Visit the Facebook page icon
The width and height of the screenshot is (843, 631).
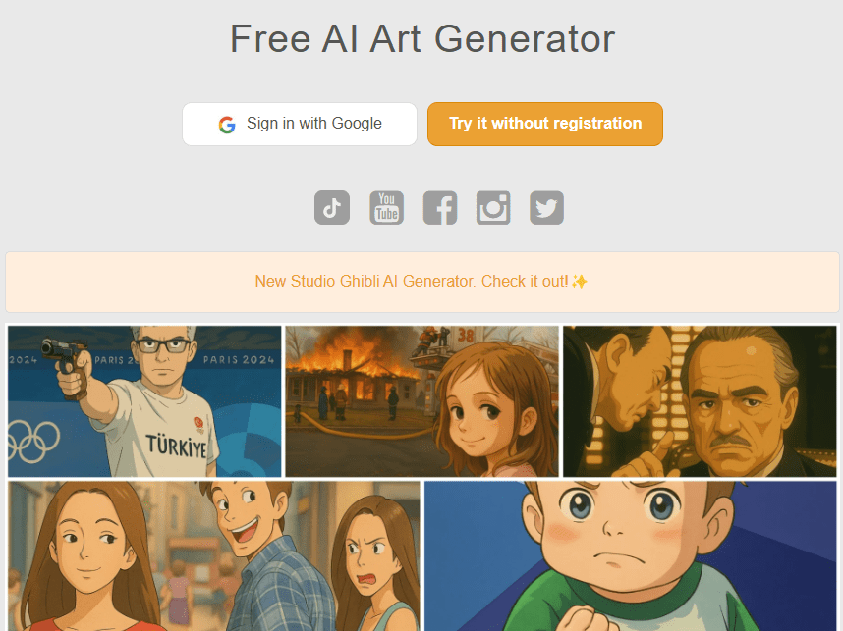pos(440,208)
